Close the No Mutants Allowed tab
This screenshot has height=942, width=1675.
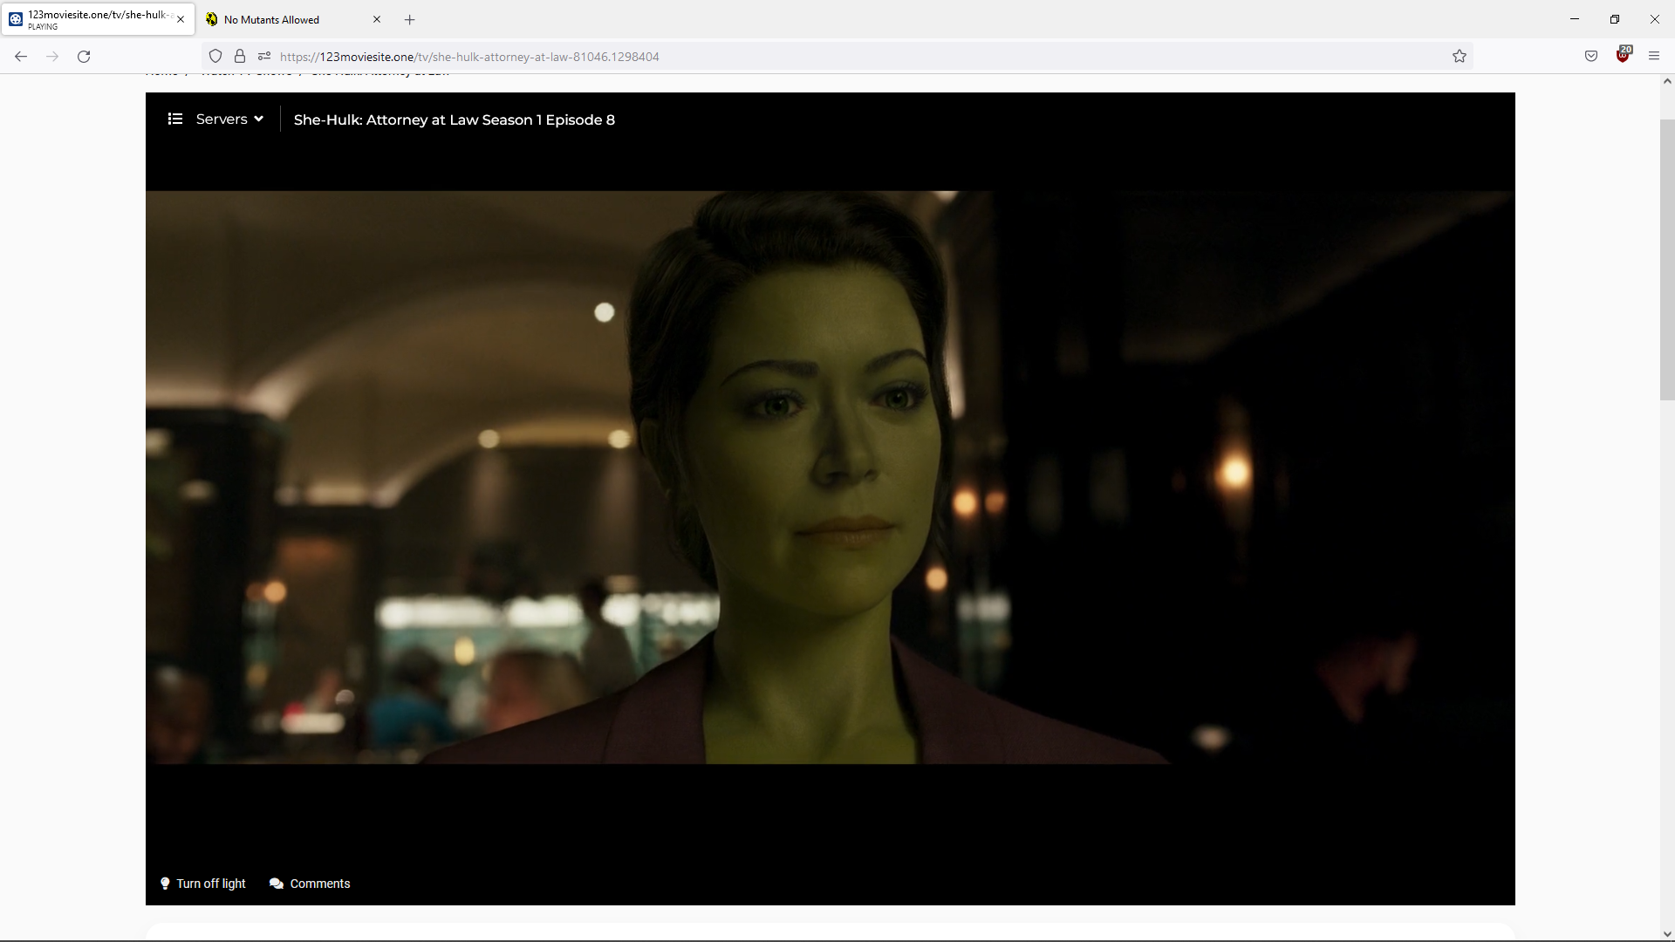pyautogui.click(x=377, y=19)
